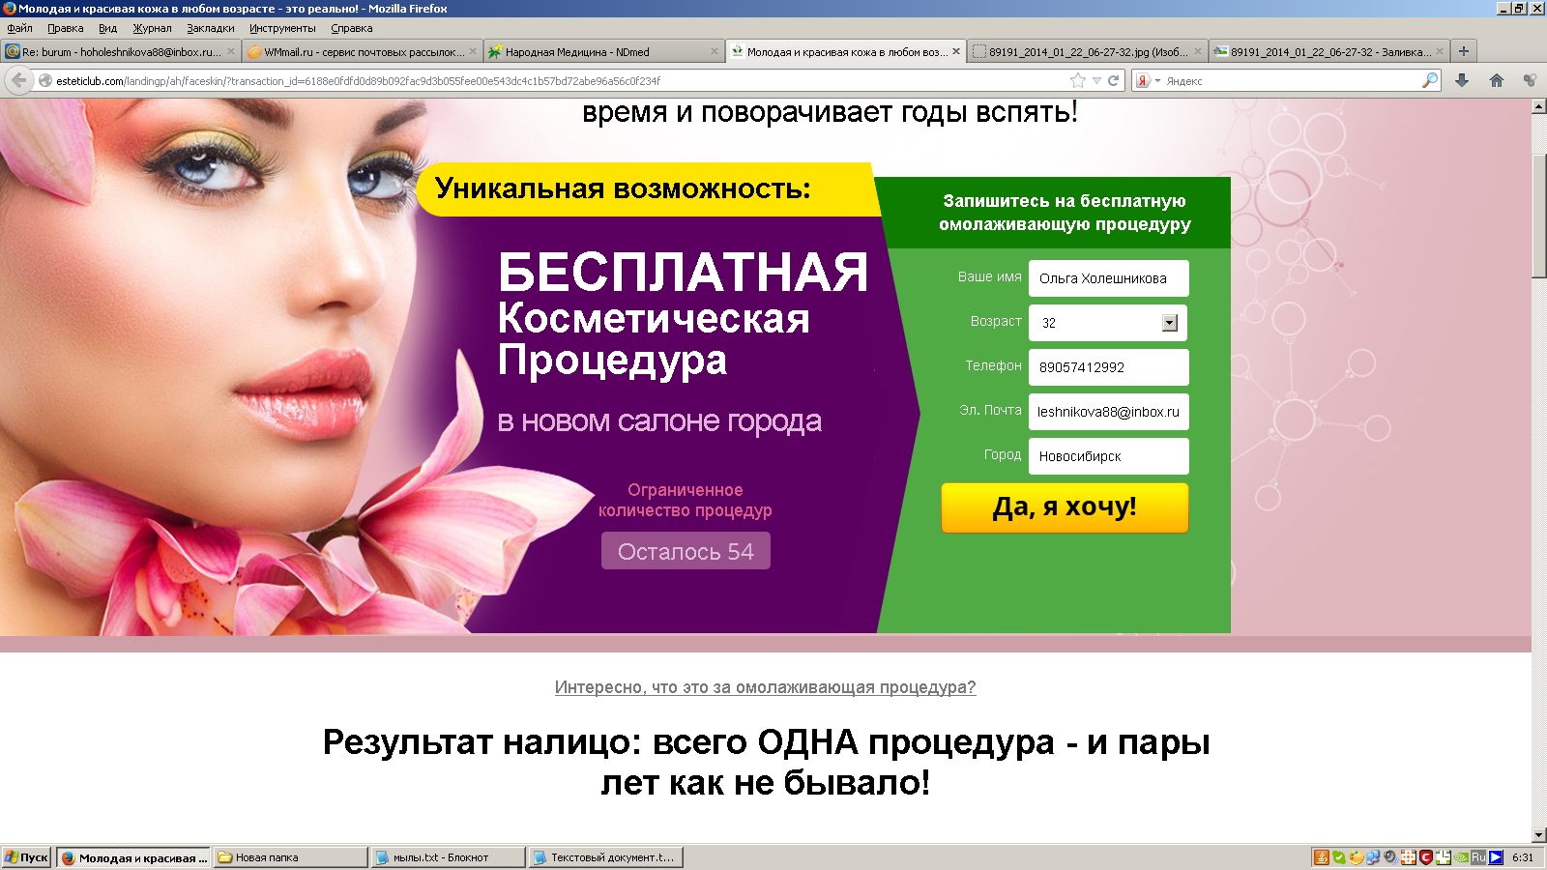This screenshot has height=870, width=1547.
Task: Click the page scrollbar up arrow
Action: click(1539, 107)
